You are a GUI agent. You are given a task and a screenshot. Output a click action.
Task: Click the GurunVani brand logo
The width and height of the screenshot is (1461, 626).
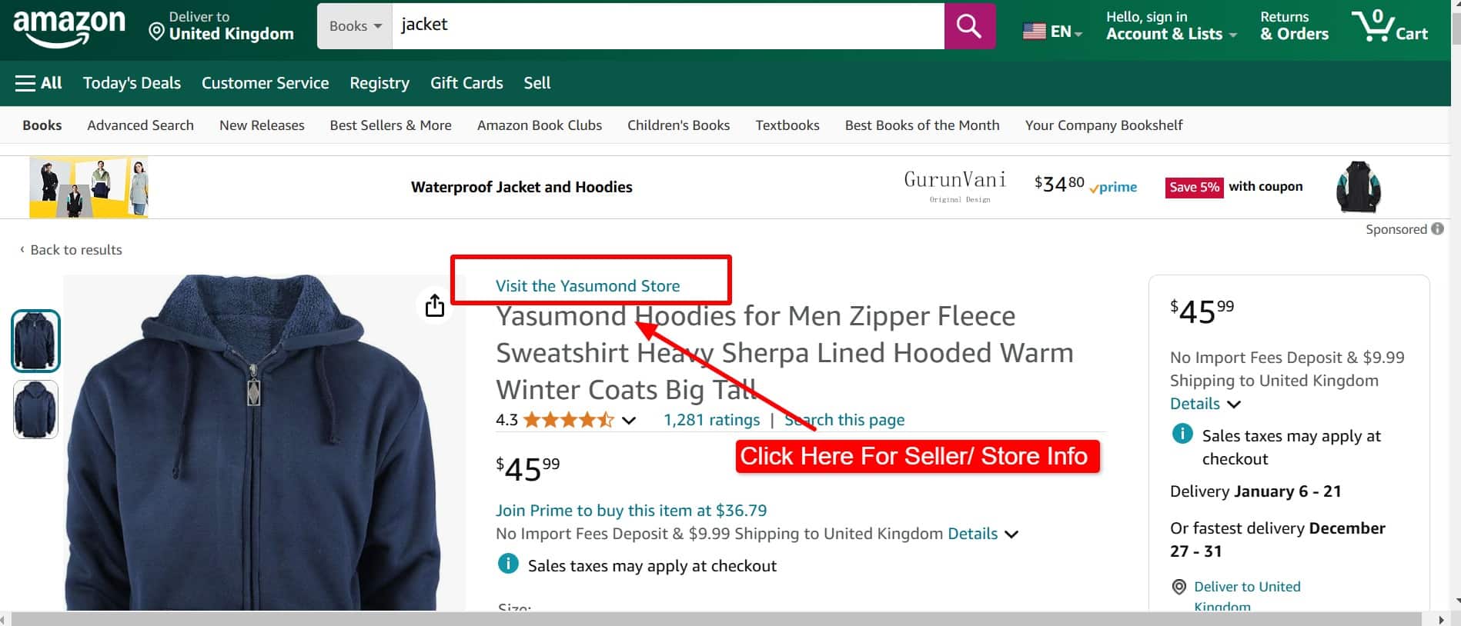point(954,186)
